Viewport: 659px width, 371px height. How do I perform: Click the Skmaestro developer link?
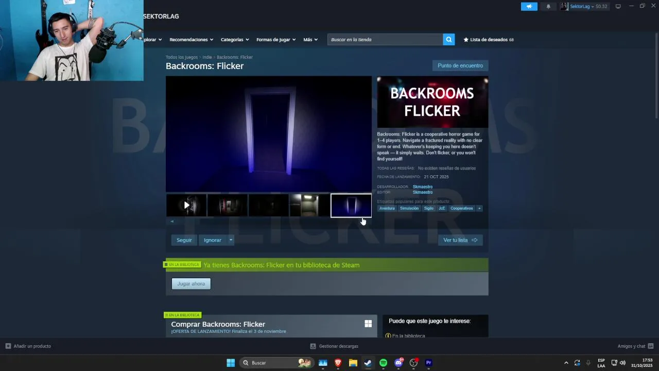pyautogui.click(x=423, y=187)
